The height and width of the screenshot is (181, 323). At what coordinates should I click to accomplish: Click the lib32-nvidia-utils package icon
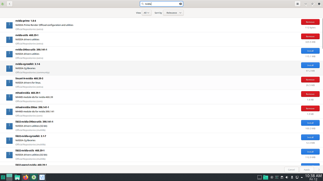point(9,155)
